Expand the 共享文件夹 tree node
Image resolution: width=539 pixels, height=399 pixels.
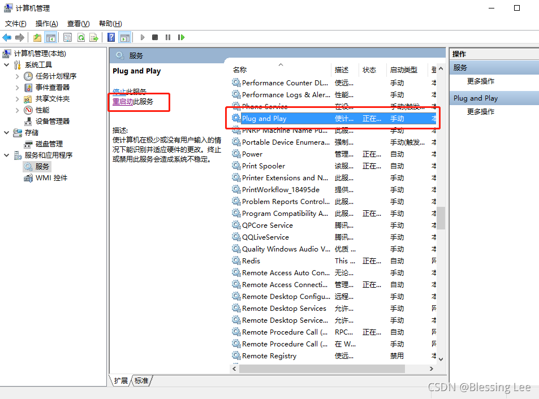[17, 99]
